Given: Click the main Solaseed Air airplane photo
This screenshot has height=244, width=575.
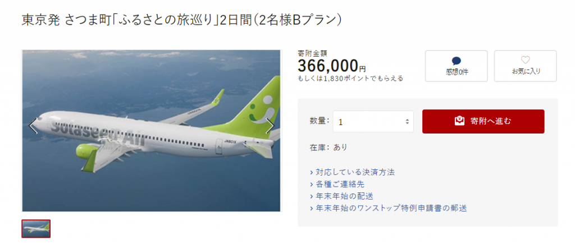Looking at the screenshot, I should (152, 131).
